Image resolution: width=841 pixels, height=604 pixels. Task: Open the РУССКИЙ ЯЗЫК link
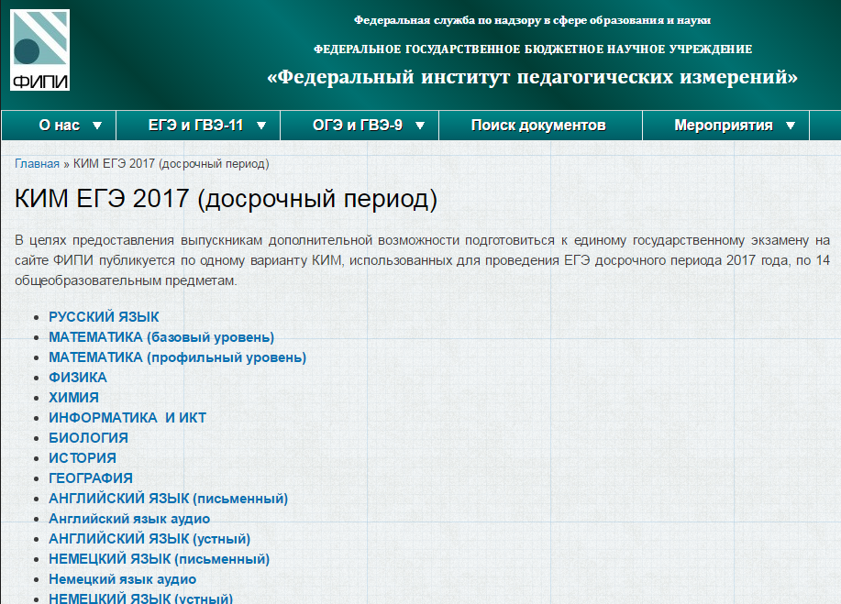coord(104,317)
